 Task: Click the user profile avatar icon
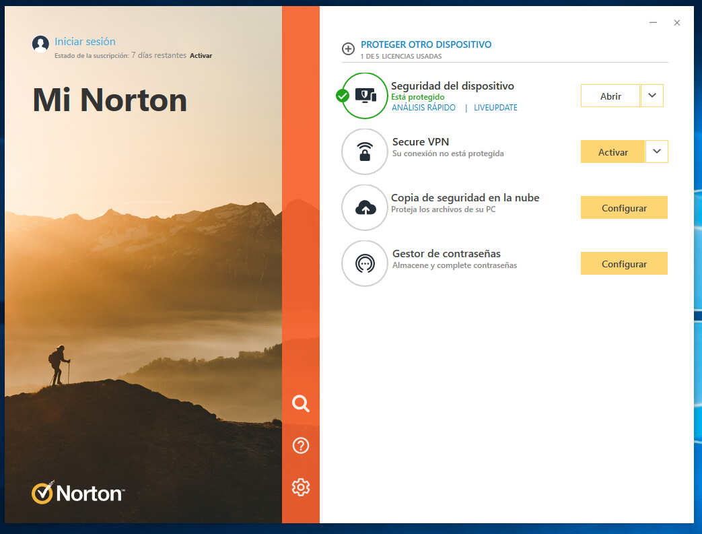click(40, 44)
